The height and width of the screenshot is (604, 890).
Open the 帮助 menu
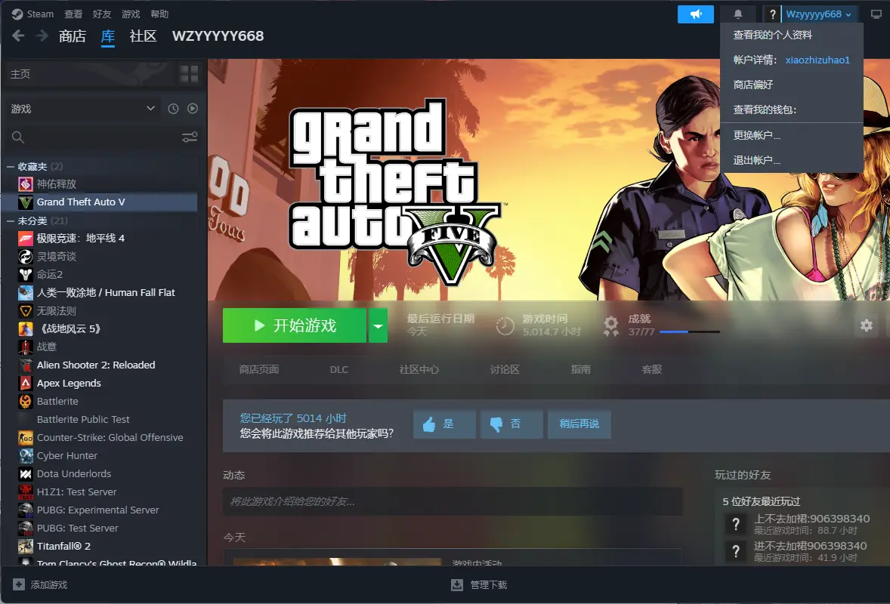click(x=159, y=14)
